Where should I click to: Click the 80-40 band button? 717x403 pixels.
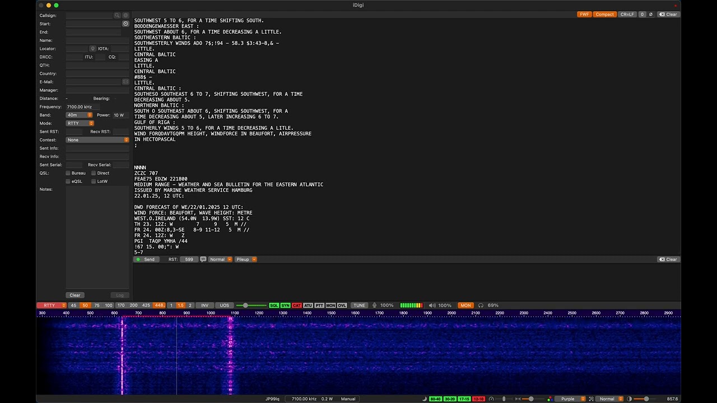click(x=435, y=399)
